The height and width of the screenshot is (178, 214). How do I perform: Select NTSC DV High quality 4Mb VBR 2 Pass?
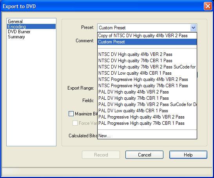click(147, 54)
